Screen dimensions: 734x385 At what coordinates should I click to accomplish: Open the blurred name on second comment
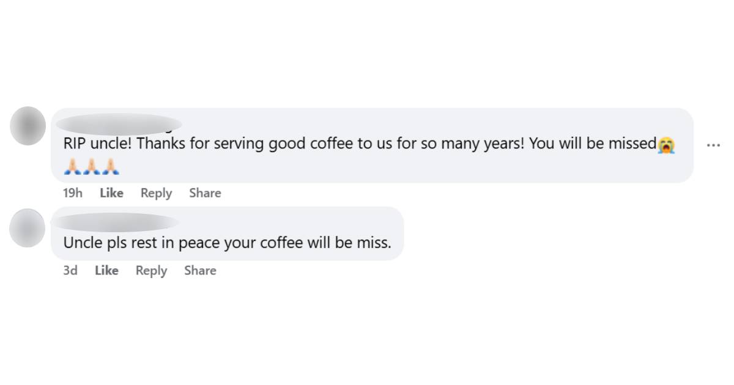(116, 222)
